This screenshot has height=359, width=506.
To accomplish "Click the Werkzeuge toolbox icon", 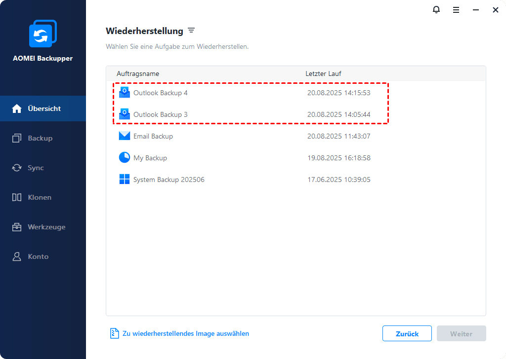I will pyautogui.click(x=17, y=227).
